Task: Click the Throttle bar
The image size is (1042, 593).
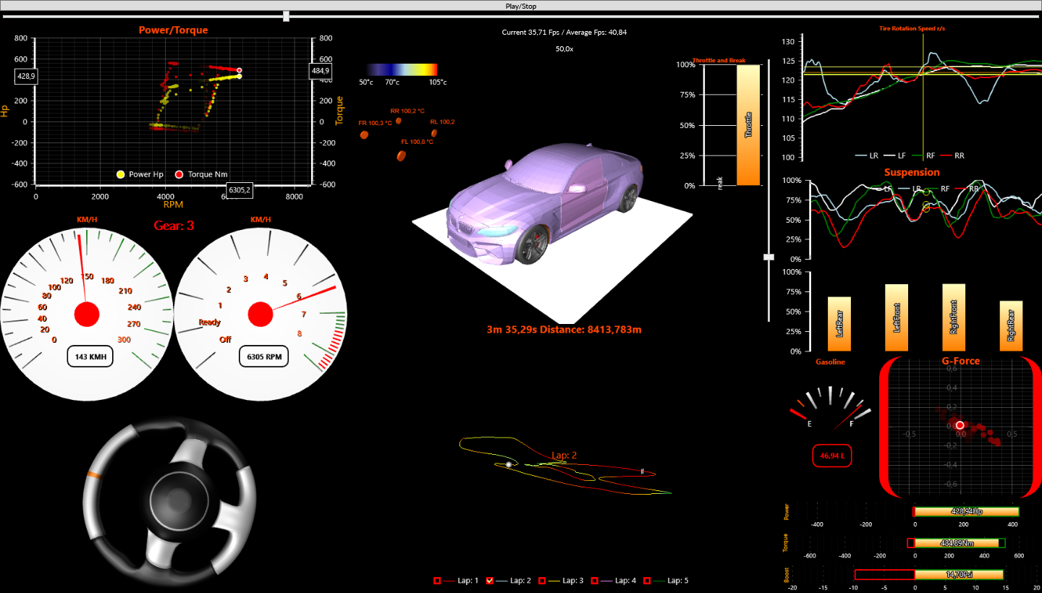Action: (x=748, y=125)
